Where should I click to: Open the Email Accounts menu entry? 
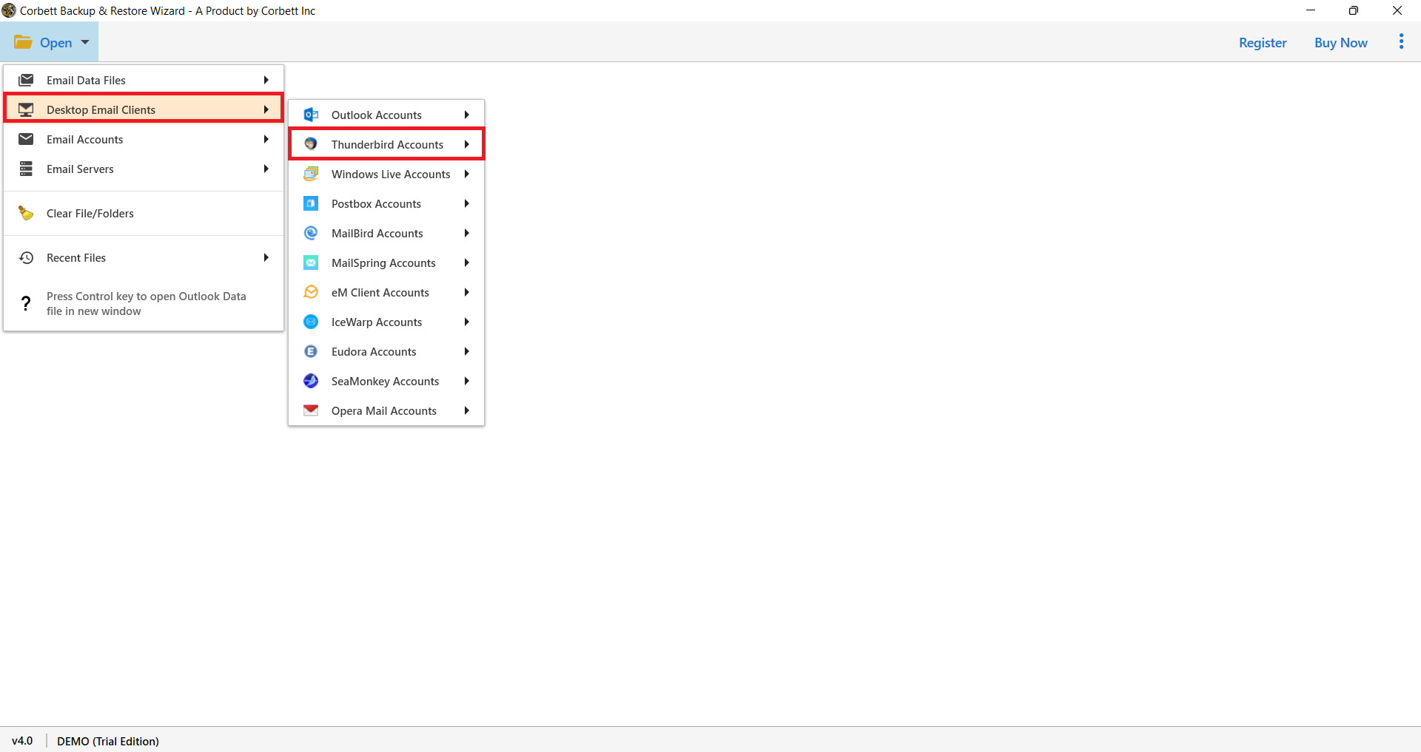coord(144,139)
